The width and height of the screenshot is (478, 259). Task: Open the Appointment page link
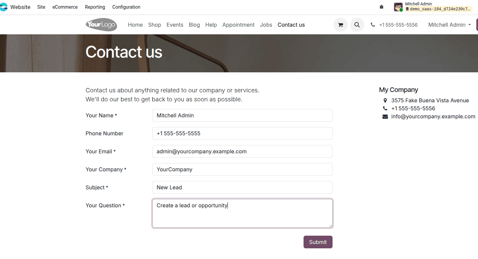(x=238, y=25)
